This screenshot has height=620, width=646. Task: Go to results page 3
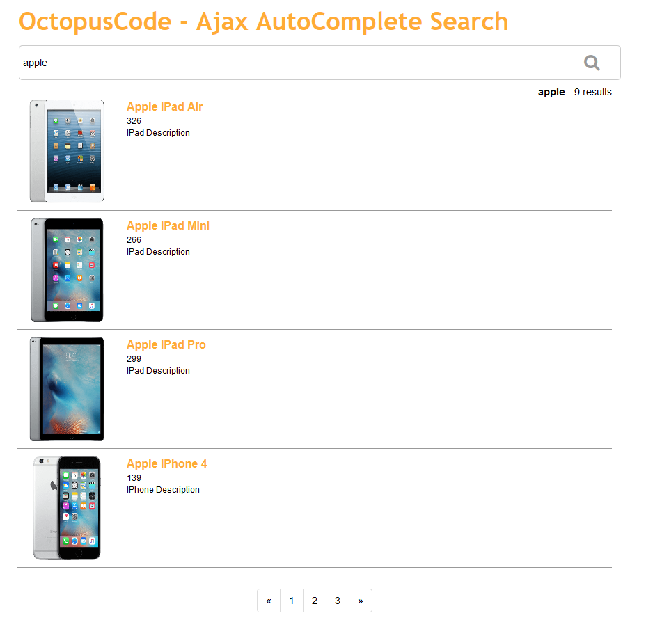pos(338,601)
